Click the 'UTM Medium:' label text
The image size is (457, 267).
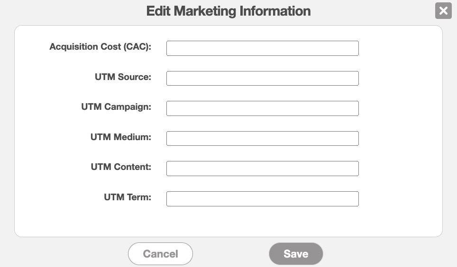coord(121,137)
